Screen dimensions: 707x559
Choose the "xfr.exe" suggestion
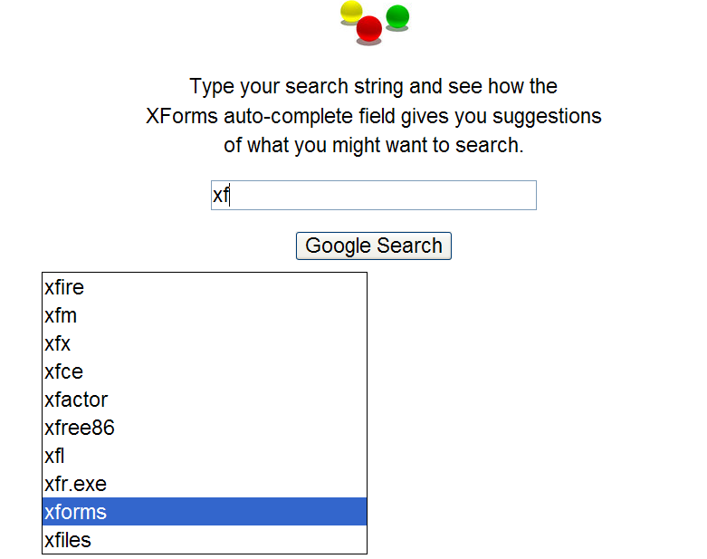tap(75, 484)
